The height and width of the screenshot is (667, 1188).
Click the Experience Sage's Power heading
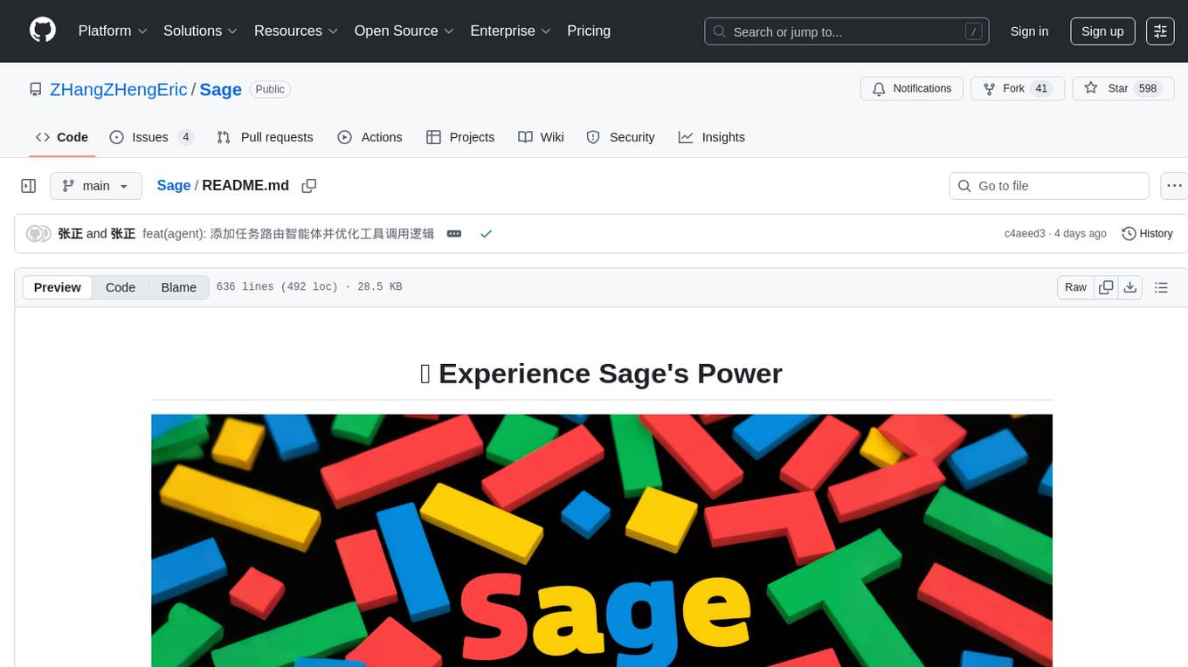(602, 374)
